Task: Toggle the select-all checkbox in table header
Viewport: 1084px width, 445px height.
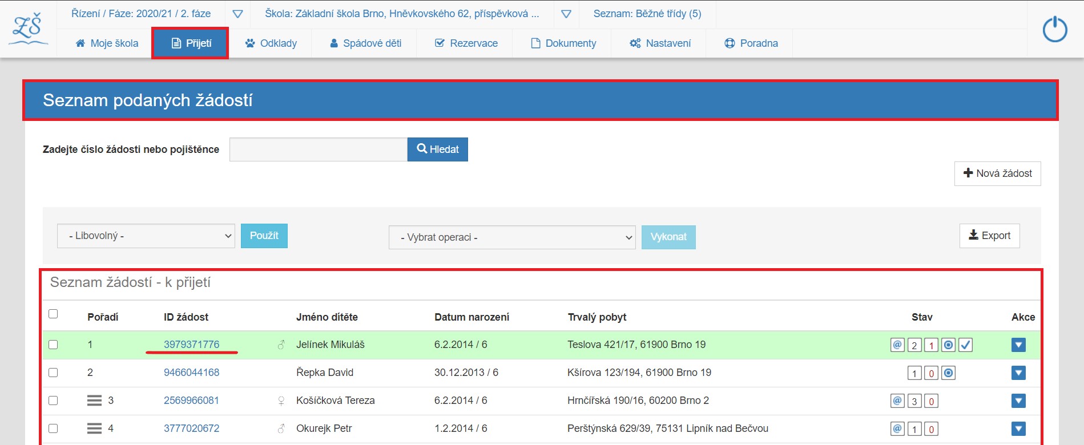Action: coord(53,314)
